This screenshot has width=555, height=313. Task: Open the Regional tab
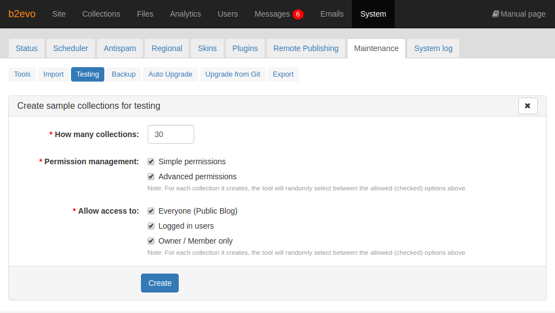167,48
